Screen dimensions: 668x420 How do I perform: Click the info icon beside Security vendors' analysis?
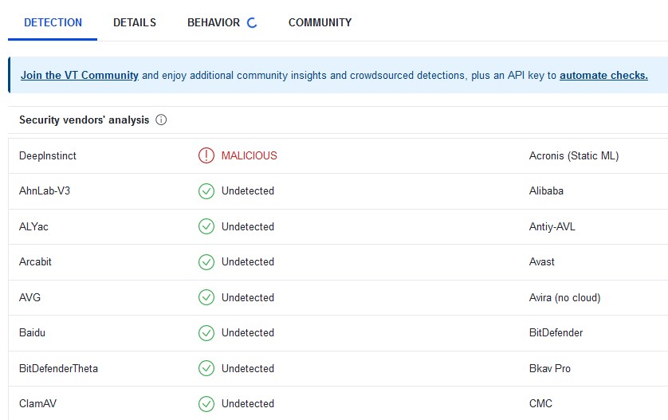[161, 120]
